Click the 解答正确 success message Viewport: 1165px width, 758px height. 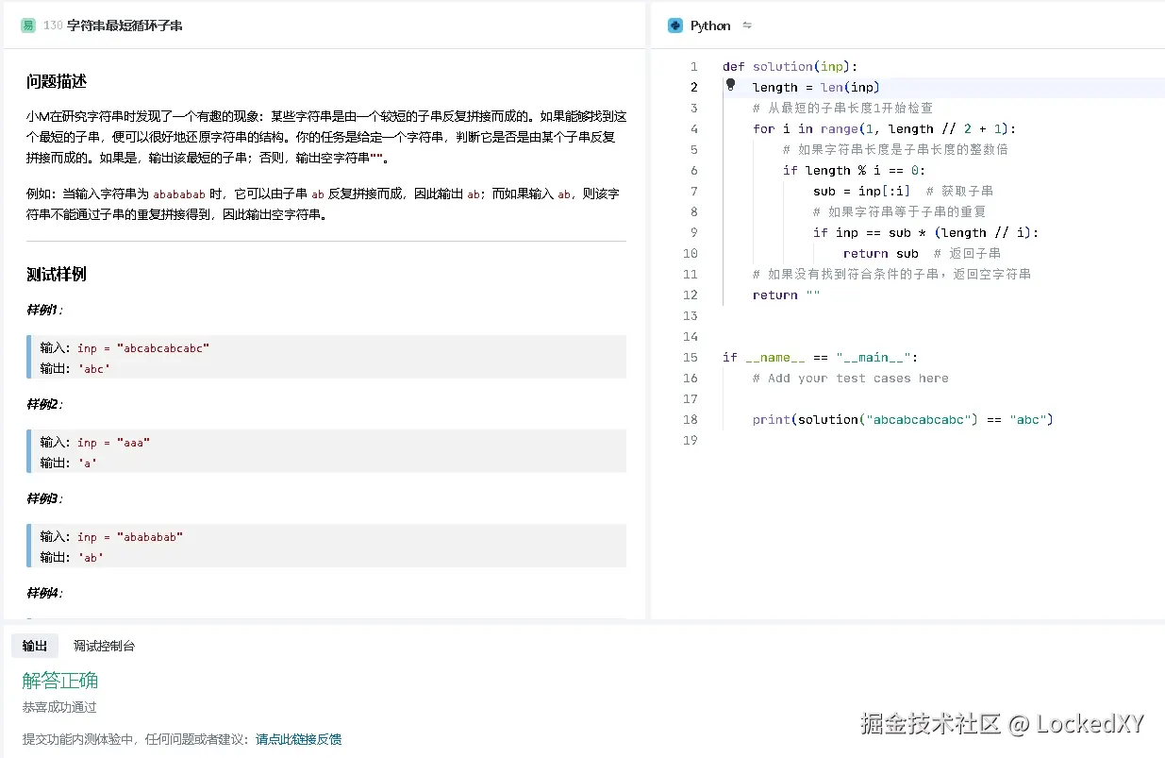click(x=59, y=680)
